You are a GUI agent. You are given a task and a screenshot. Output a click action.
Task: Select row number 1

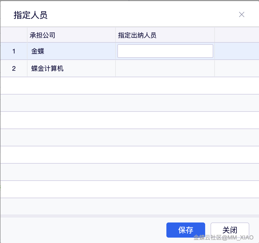[14, 51]
